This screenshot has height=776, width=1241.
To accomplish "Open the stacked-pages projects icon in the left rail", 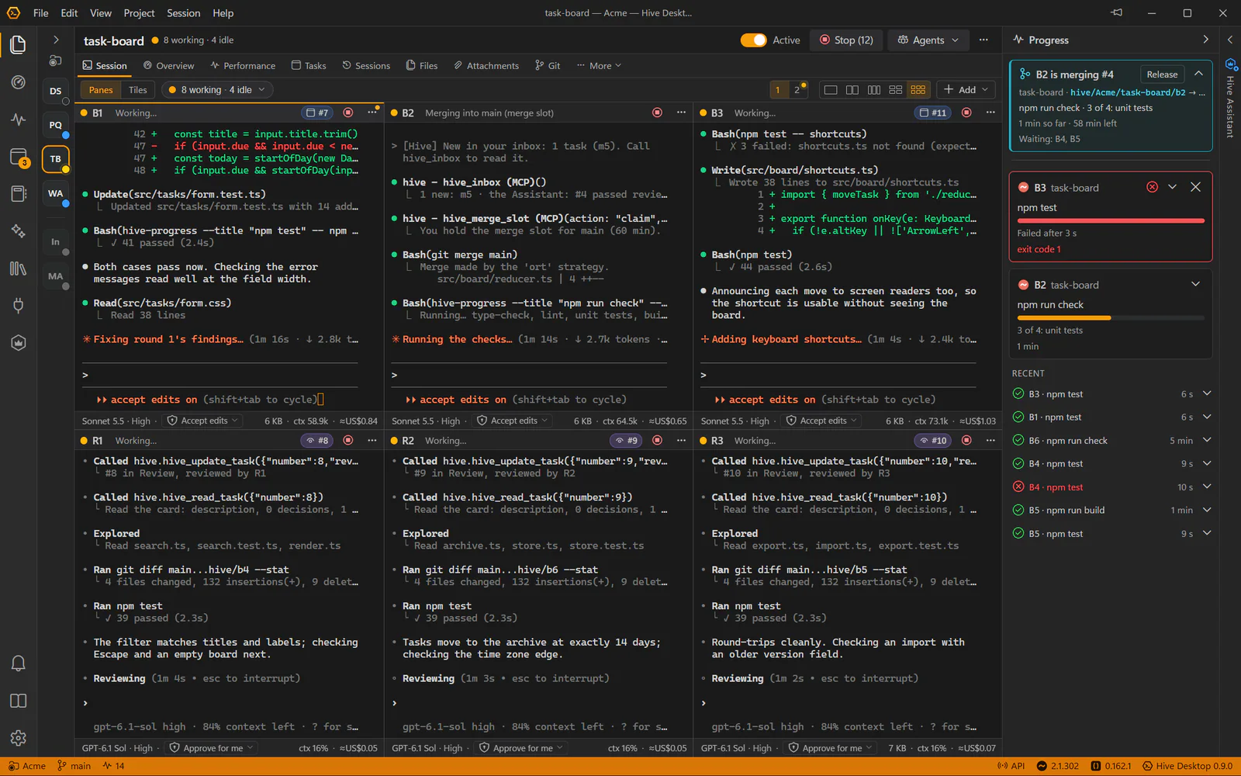I will (18, 45).
